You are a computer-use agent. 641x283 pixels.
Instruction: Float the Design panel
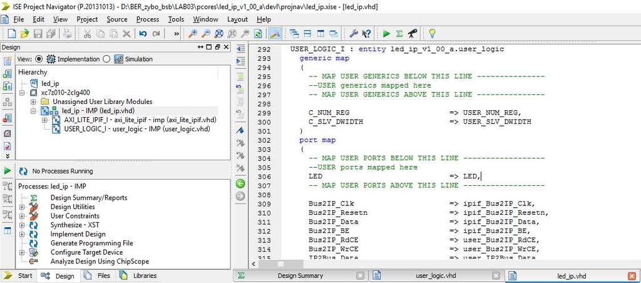point(217,47)
